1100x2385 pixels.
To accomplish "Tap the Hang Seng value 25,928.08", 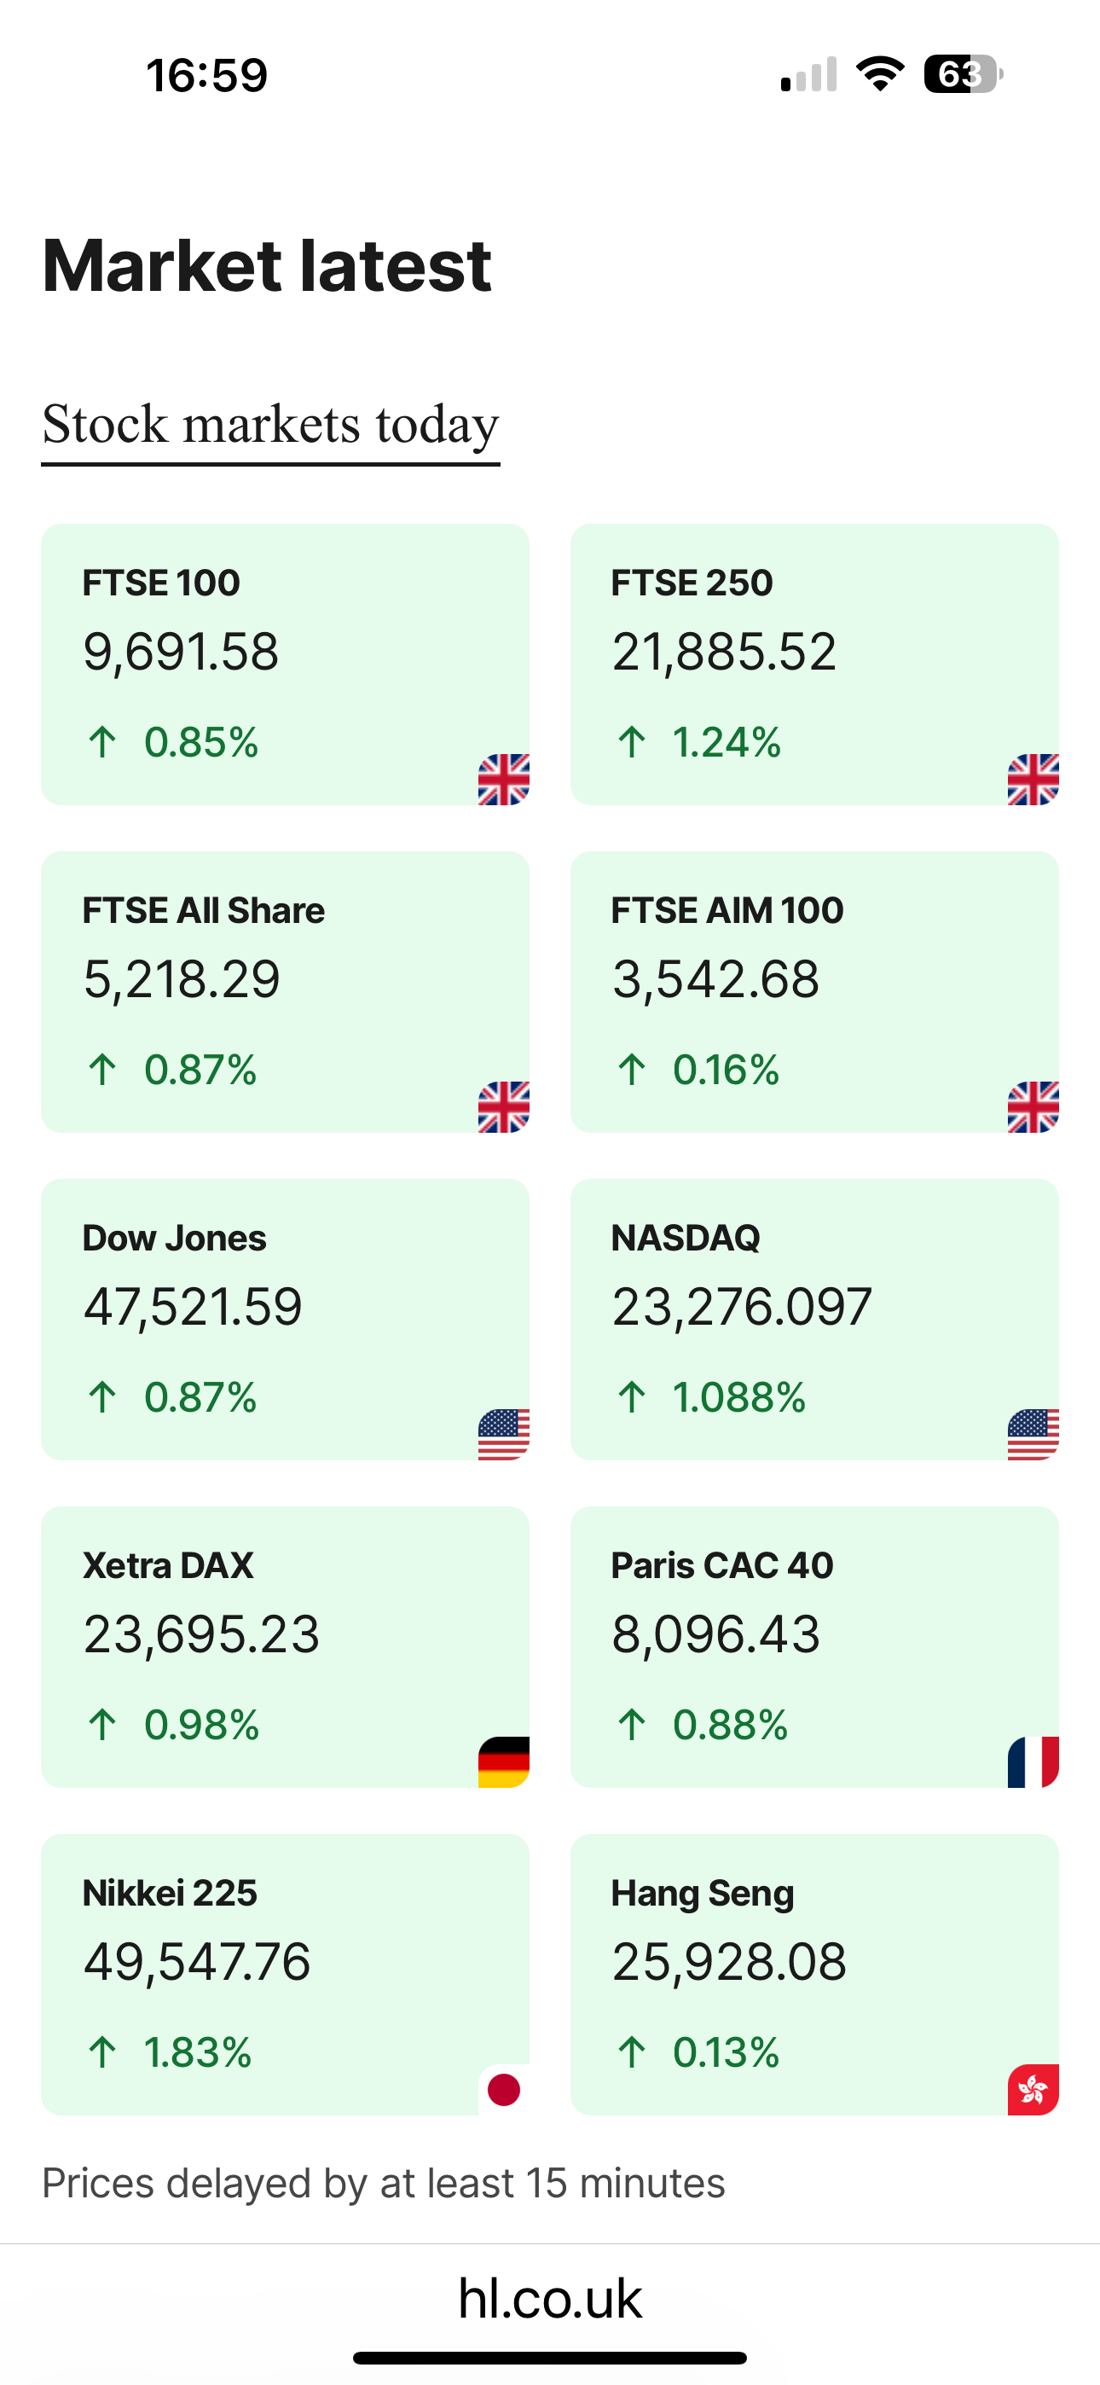I will tap(729, 1962).
